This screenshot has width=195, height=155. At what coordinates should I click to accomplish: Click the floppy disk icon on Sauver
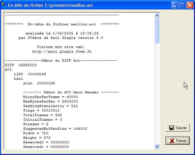pos(172,128)
